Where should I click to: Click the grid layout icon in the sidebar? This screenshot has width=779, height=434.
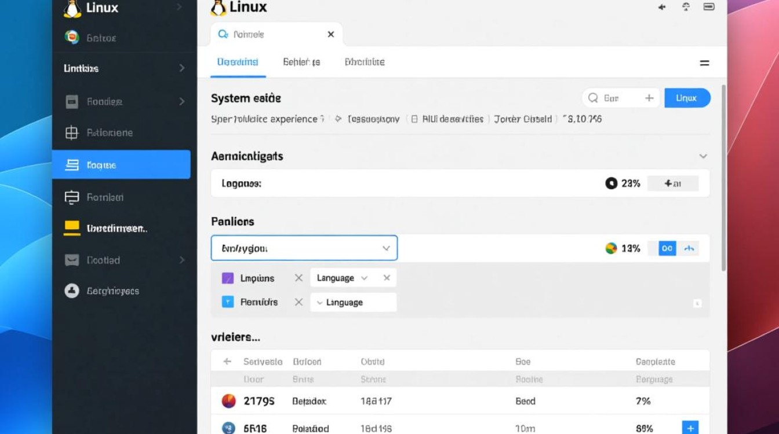[x=72, y=133]
